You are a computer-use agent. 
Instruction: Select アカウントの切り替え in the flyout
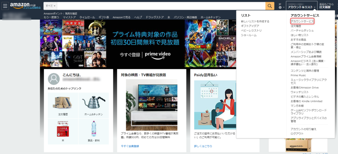coord(304,129)
